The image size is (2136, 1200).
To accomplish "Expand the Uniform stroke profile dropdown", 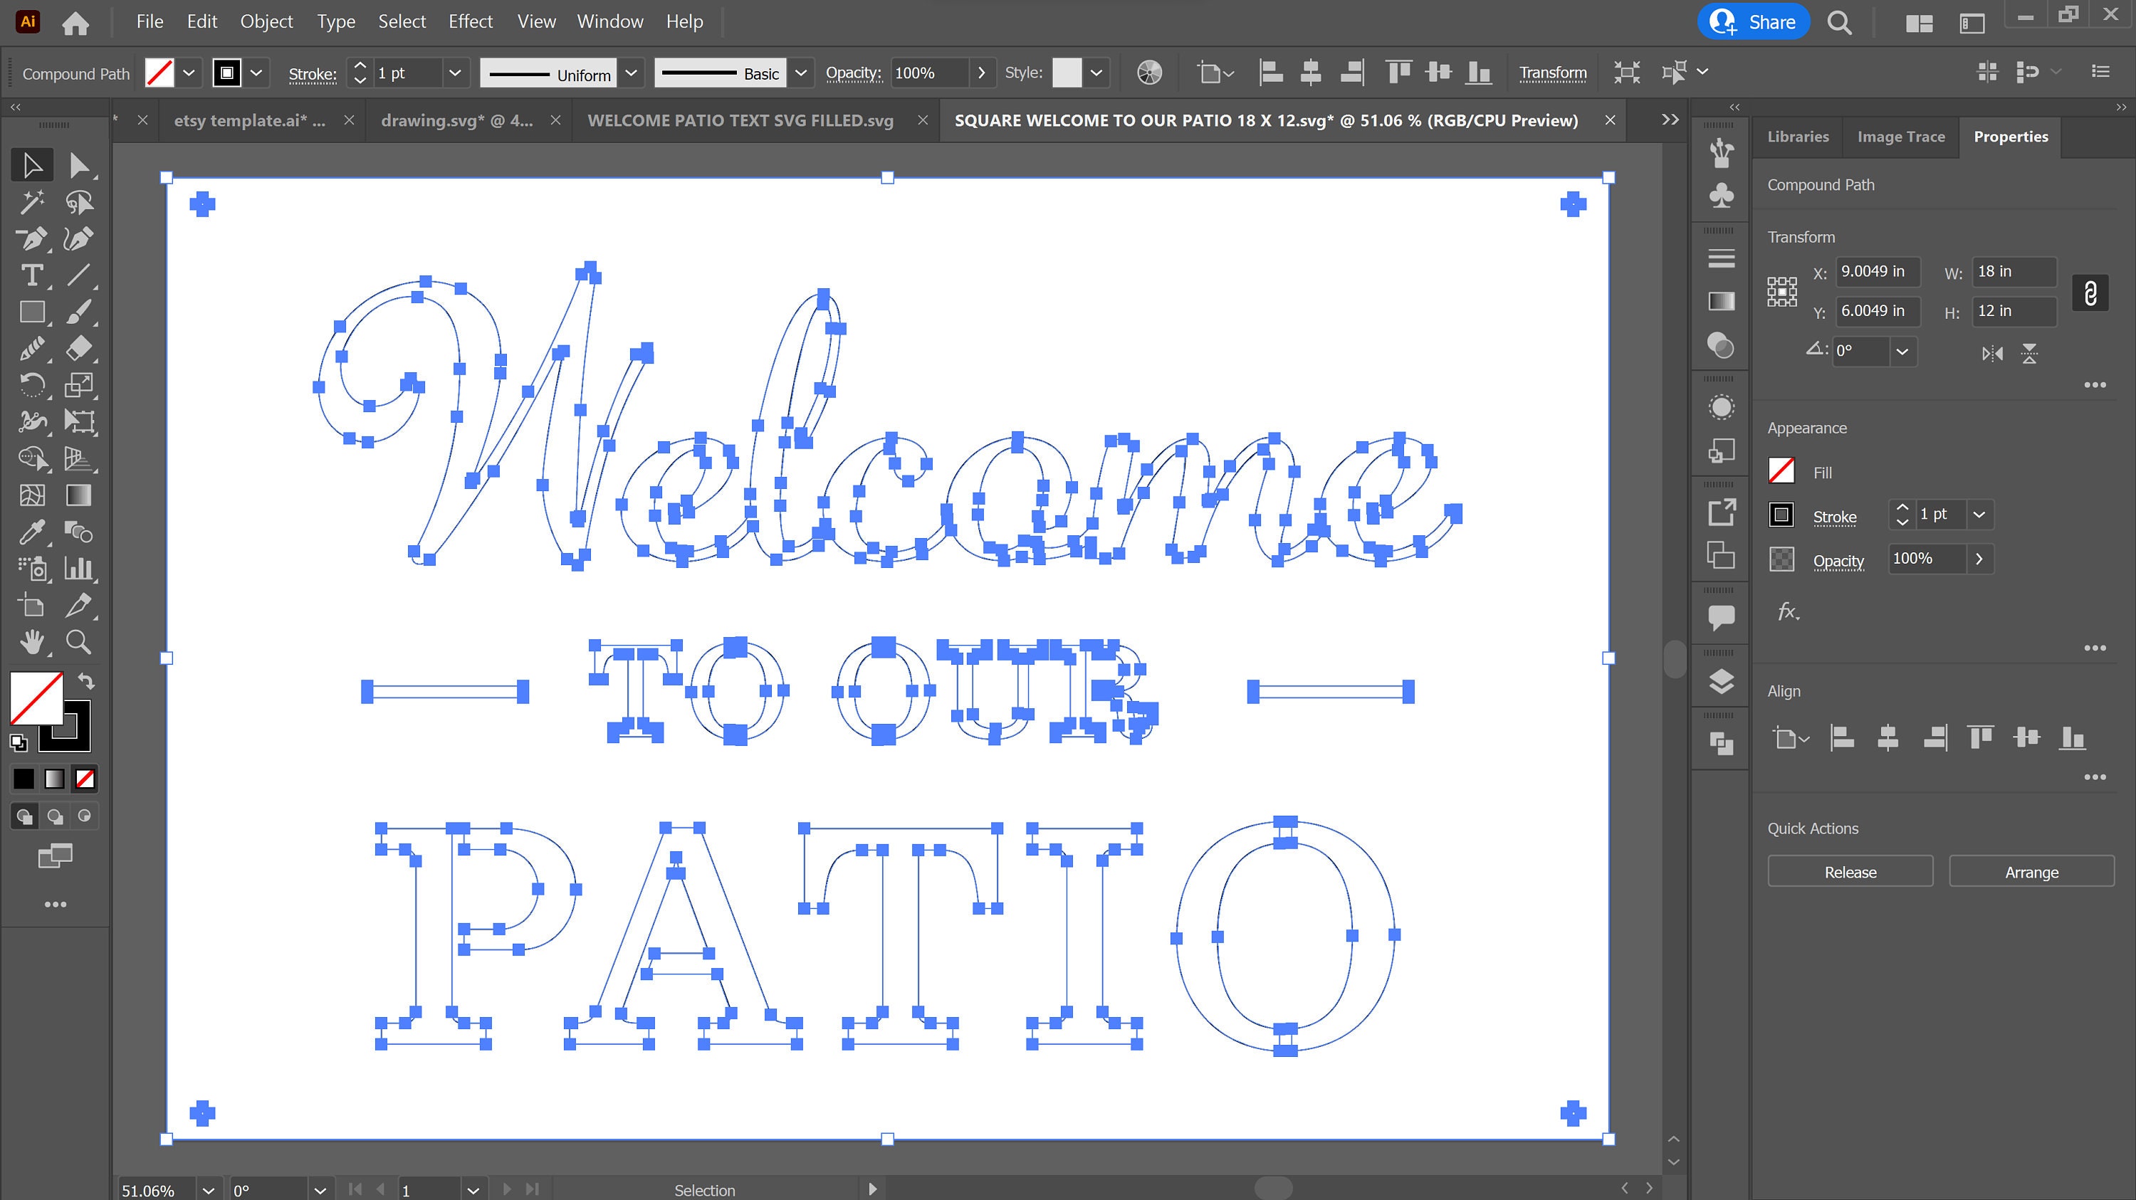I will pos(632,73).
